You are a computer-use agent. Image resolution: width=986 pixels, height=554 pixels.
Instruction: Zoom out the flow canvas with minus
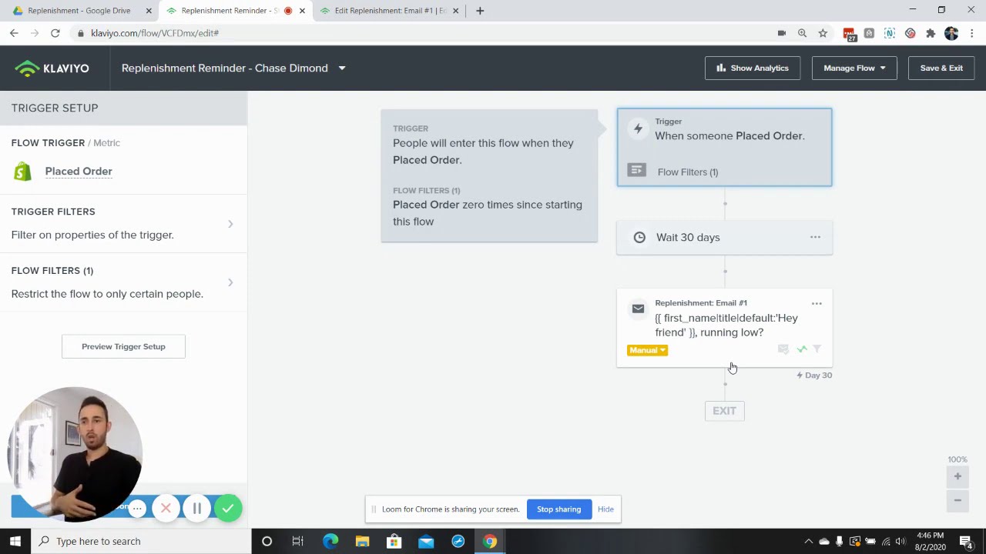(x=957, y=500)
